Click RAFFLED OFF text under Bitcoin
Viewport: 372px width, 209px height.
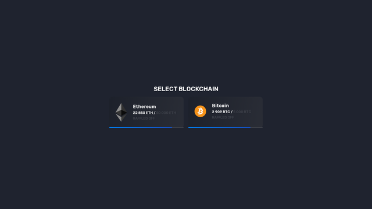point(223,117)
